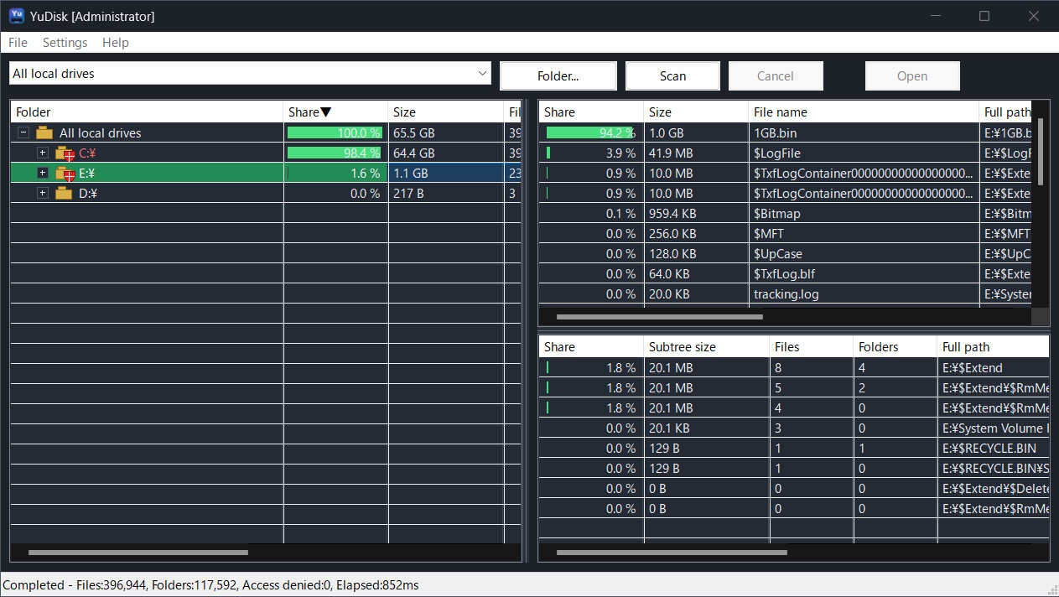Click the Scan button
Screen dimensions: 1059x597
pyautogui.click(x=672, y=75)
